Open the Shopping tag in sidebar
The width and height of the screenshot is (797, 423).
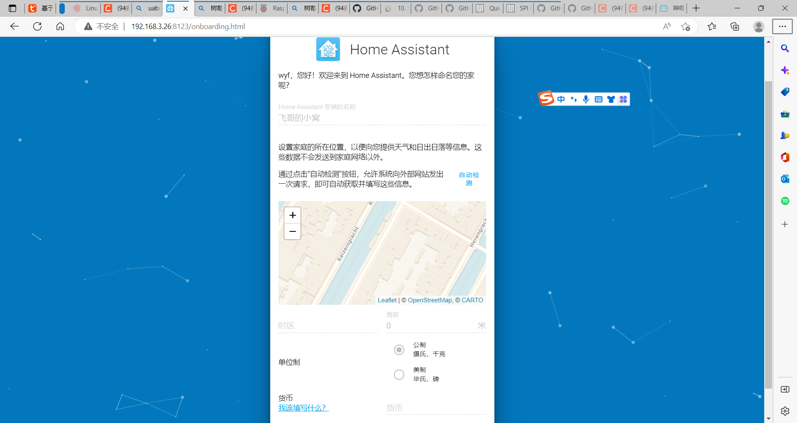[x=785, y=92]
